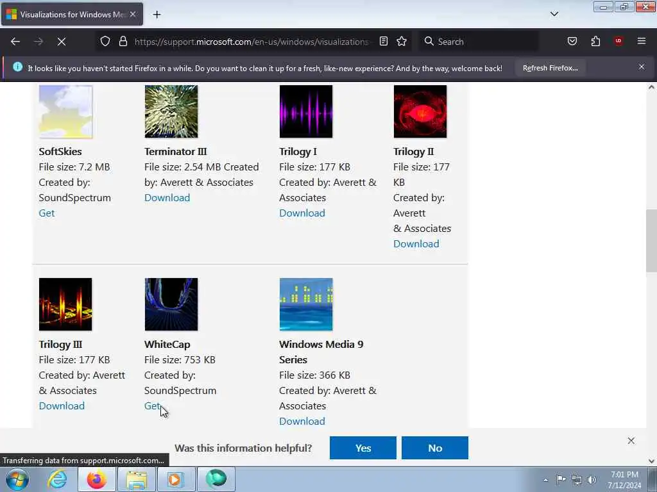Viewport: 657px width, 492px height.
Task: Answer Yes to information helpful prompt
Action: coord(363,448)
